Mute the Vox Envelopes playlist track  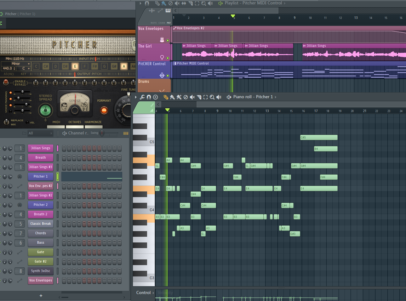(x=168, y=40)
